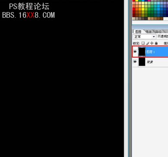168x157 pixels.
Task: Switch to the 图层 tab
Action: point(138,32)
